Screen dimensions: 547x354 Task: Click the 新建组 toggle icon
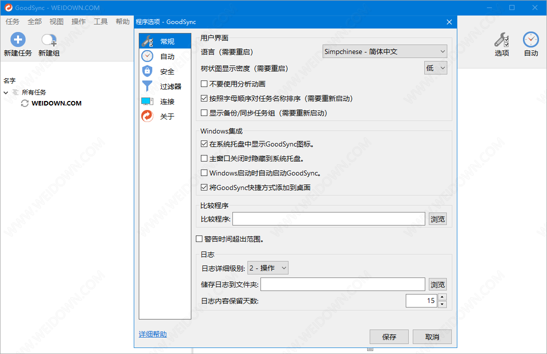point(49,40)
